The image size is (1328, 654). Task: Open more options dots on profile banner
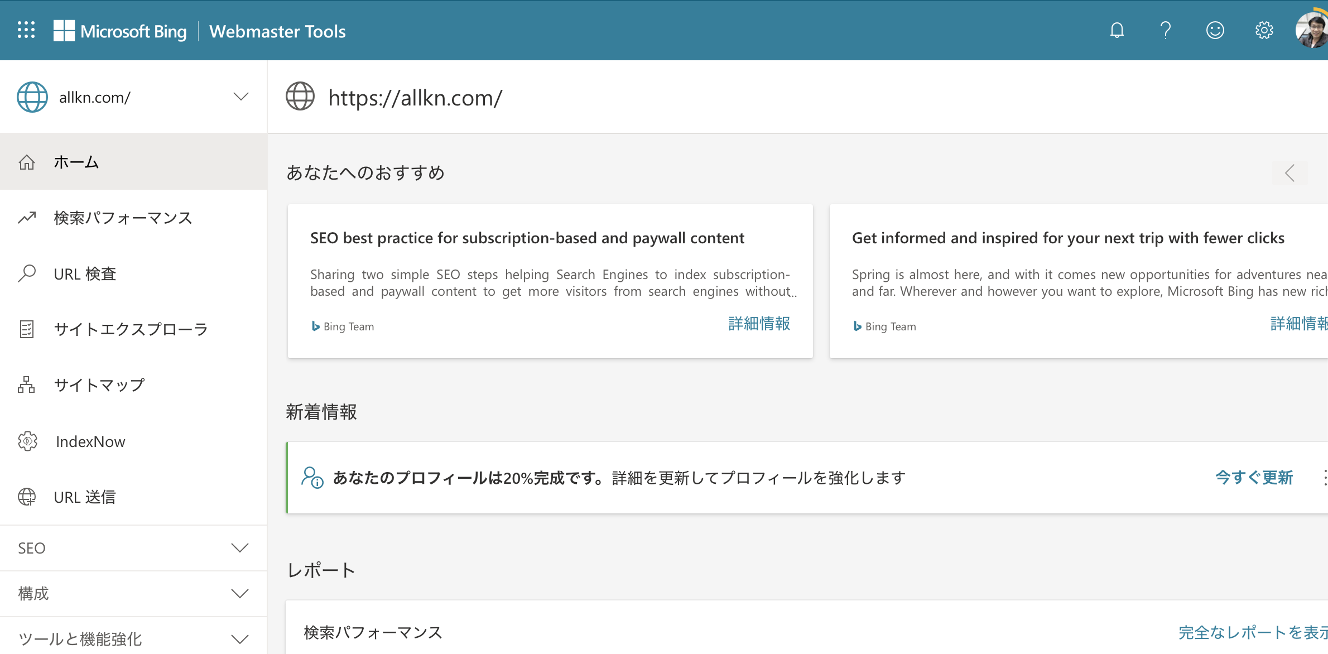point(1325,478)
